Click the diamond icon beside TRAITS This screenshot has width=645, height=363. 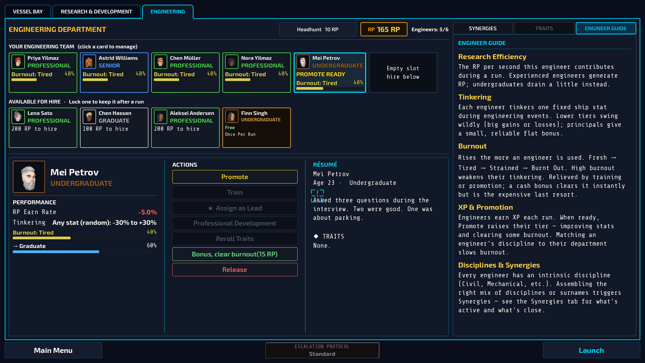(316, 236)
